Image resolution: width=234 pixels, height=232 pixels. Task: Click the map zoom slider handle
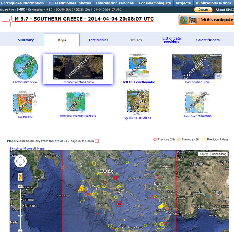21,216
